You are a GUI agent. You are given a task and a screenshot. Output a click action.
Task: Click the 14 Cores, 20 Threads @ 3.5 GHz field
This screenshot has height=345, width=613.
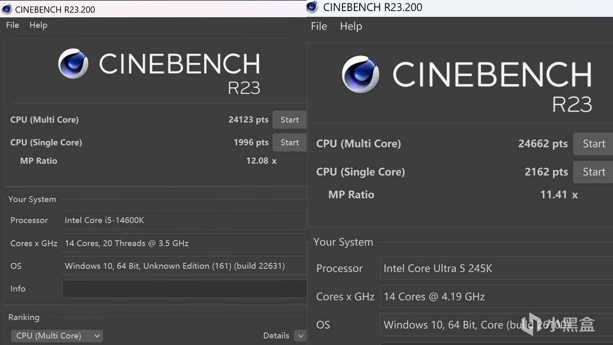tap(184, 243)
